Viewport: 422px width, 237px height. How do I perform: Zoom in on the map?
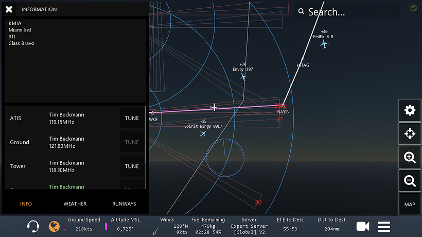tap(410, 157)
